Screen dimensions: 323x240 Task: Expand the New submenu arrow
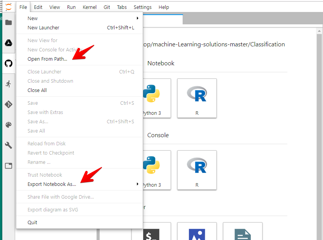click(137, 18)
